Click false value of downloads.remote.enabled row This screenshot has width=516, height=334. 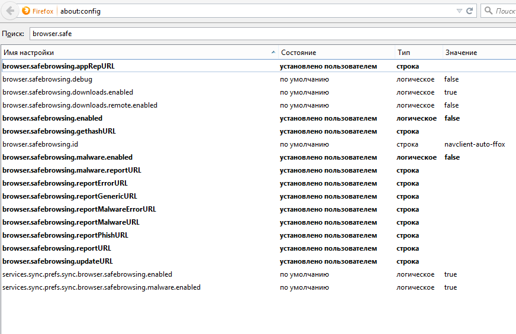pos(451,105)
